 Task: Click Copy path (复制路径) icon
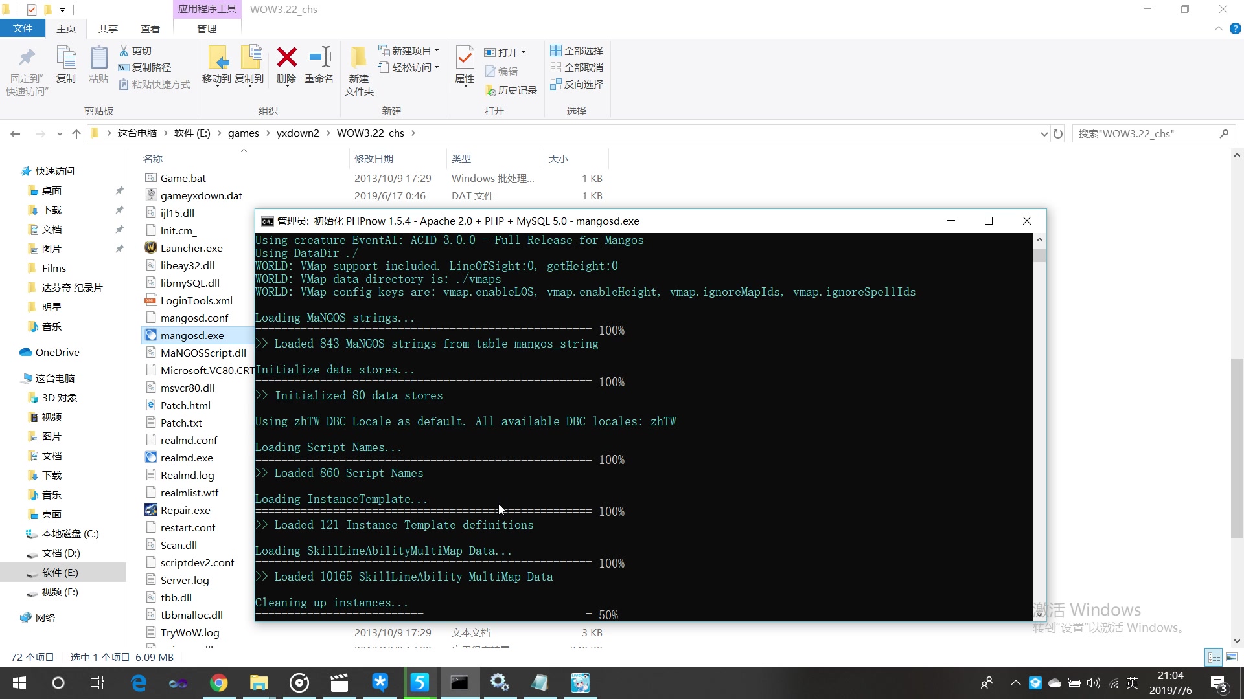pyautogui.click(x=124, y=67)
